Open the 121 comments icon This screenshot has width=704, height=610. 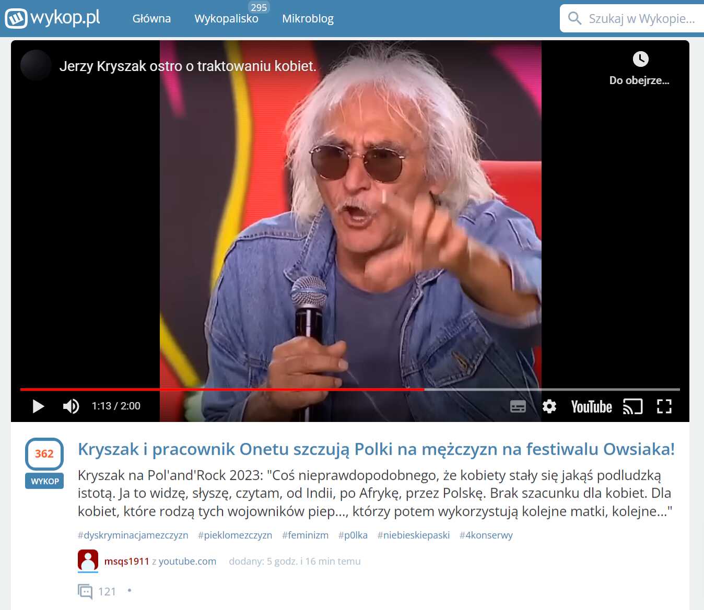pos(85,592)
